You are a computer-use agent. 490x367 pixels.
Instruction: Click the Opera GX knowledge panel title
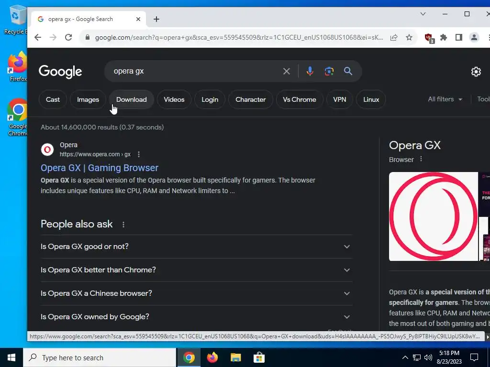[415, 145]
